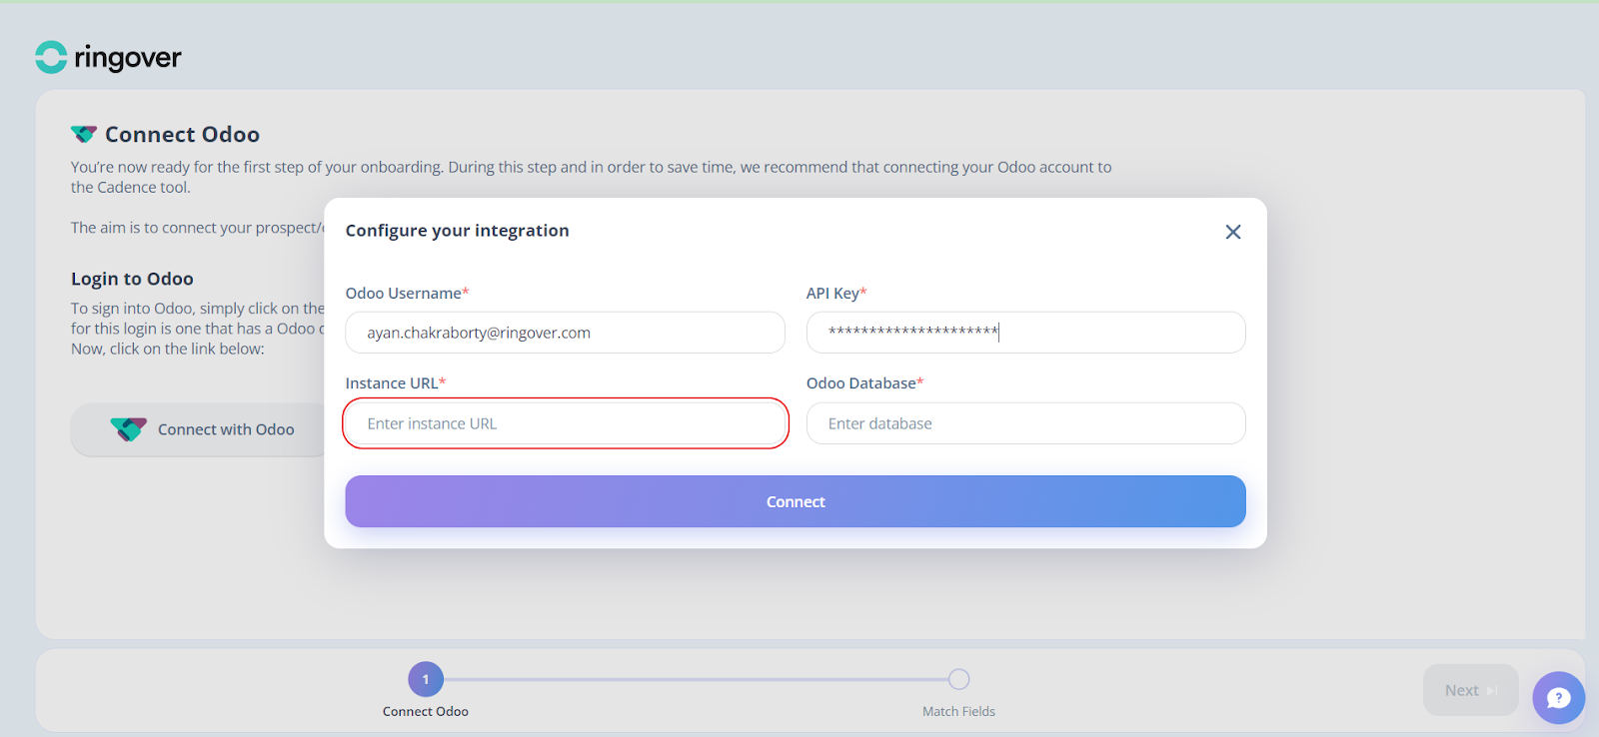1599x737 pixels.
Task: Click the Connect with Odoo button
Action: tap(198, 429)
